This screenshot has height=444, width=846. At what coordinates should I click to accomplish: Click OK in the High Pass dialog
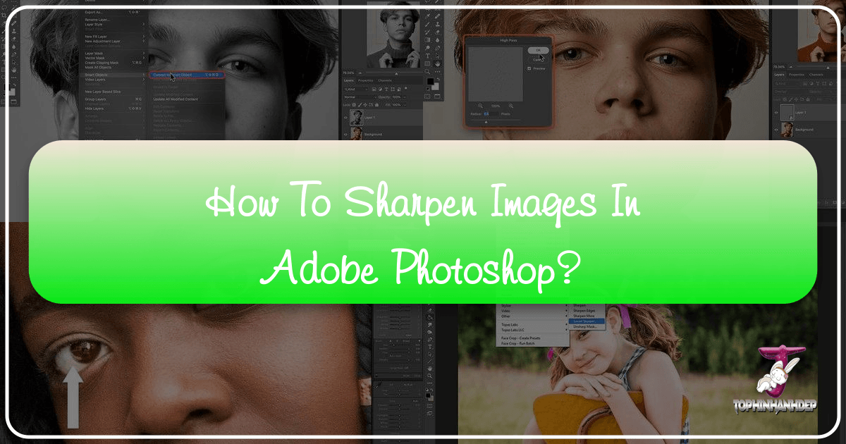click(539, 50)
